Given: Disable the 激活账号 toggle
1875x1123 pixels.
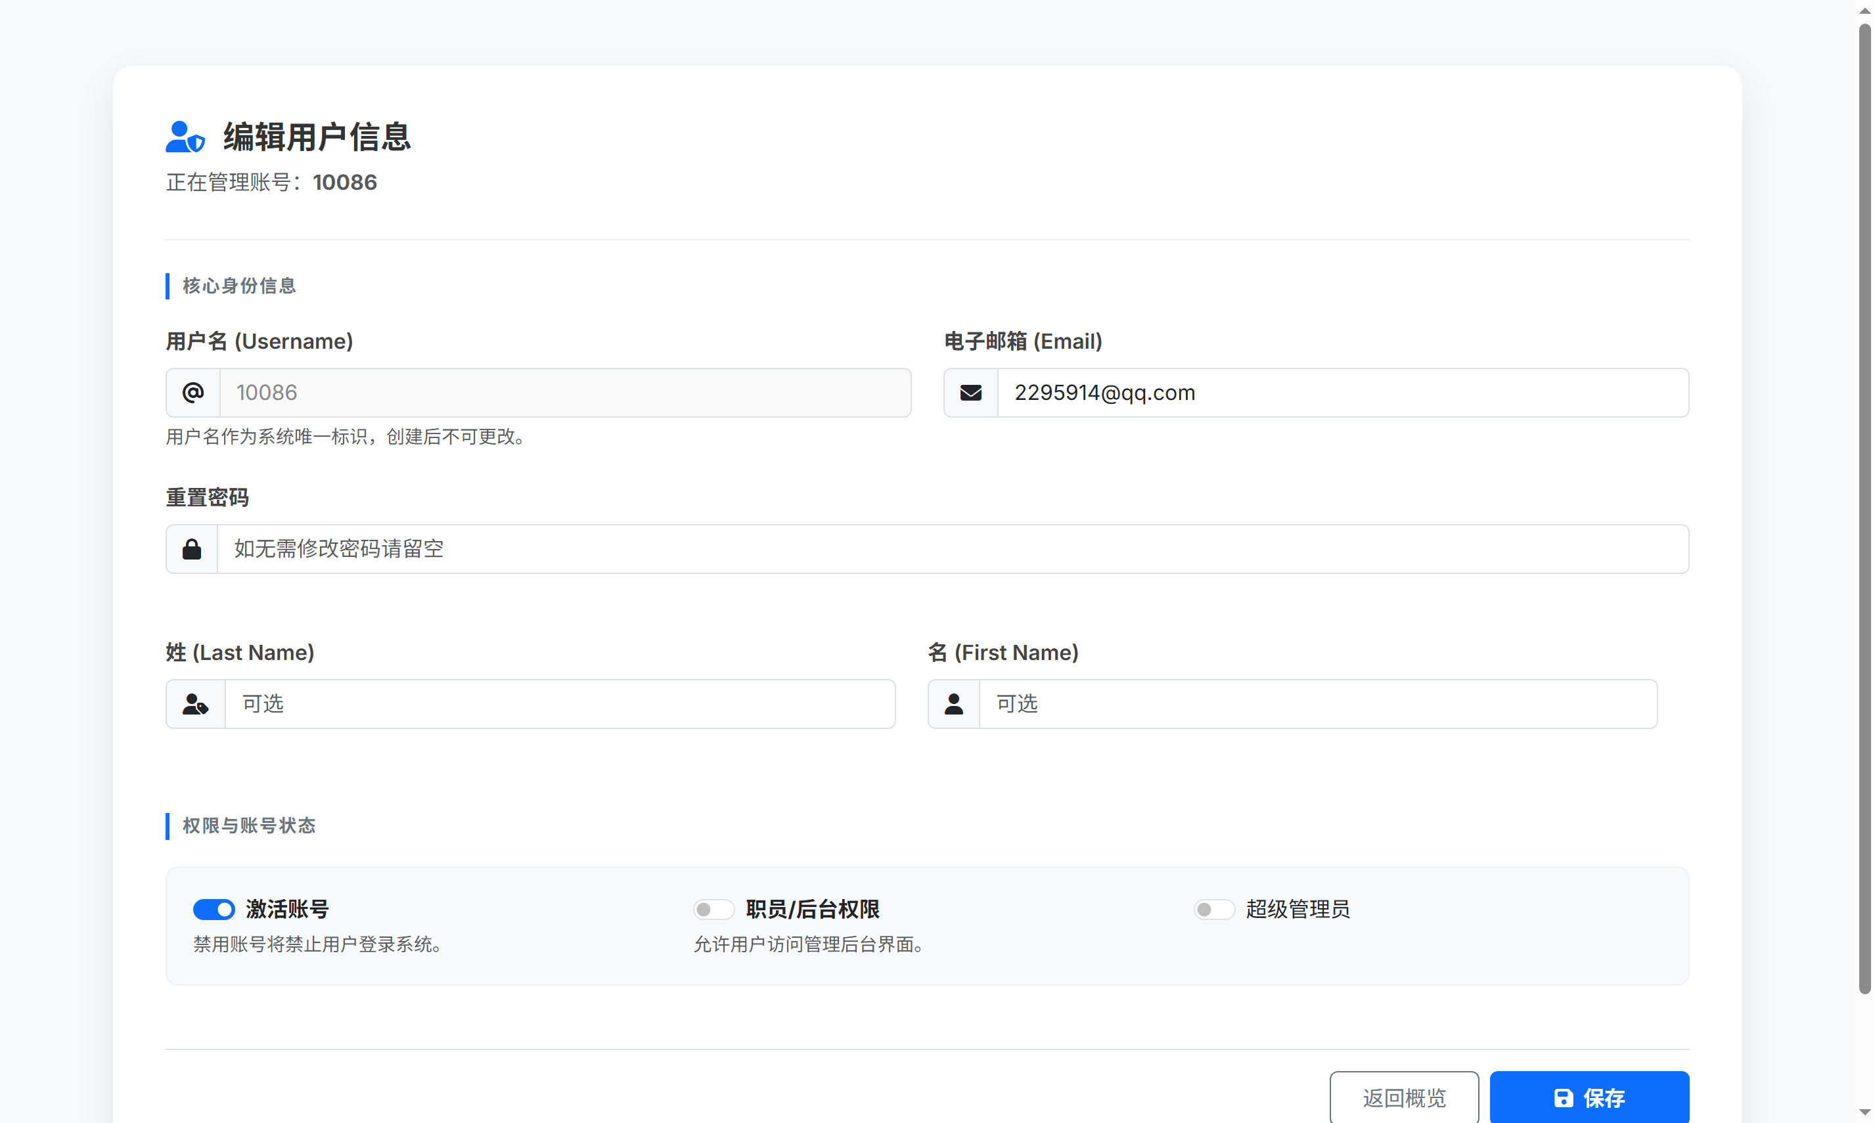Looking at the screenshot, I should [x=214, y=909].
